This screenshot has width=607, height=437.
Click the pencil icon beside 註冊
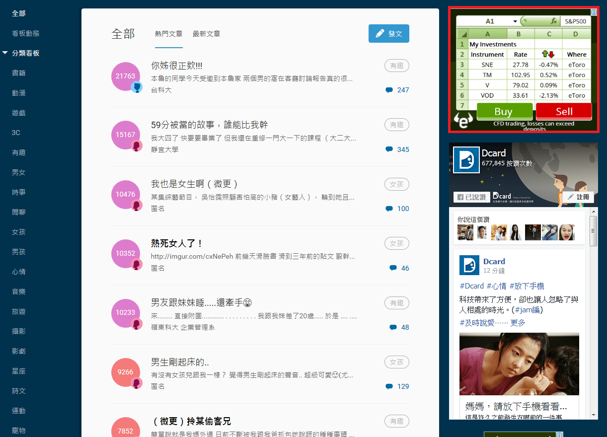pyautogui.click(x=569, y=197)
